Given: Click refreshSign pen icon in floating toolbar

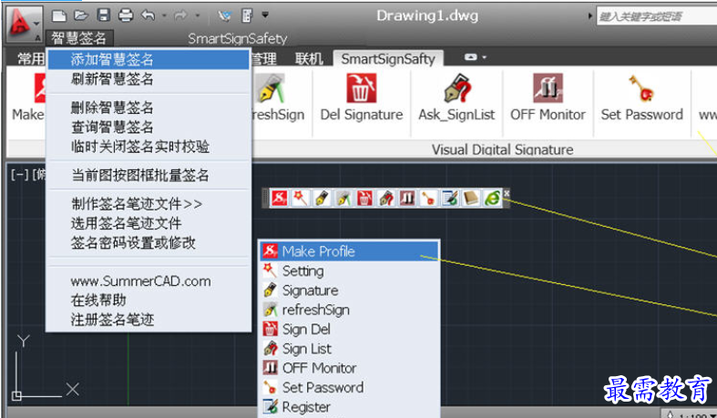Looking at the screenshot, I should 343,199.
